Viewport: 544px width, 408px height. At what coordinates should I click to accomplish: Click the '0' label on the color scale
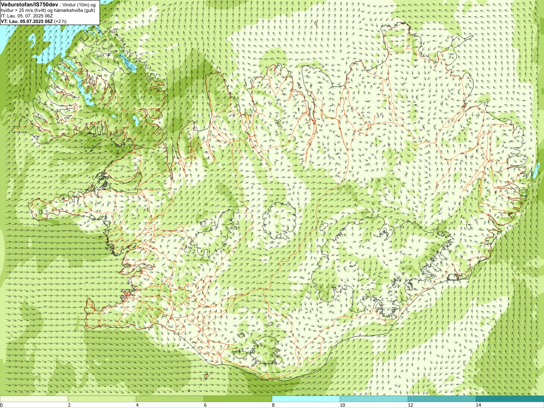click(1, 405)
